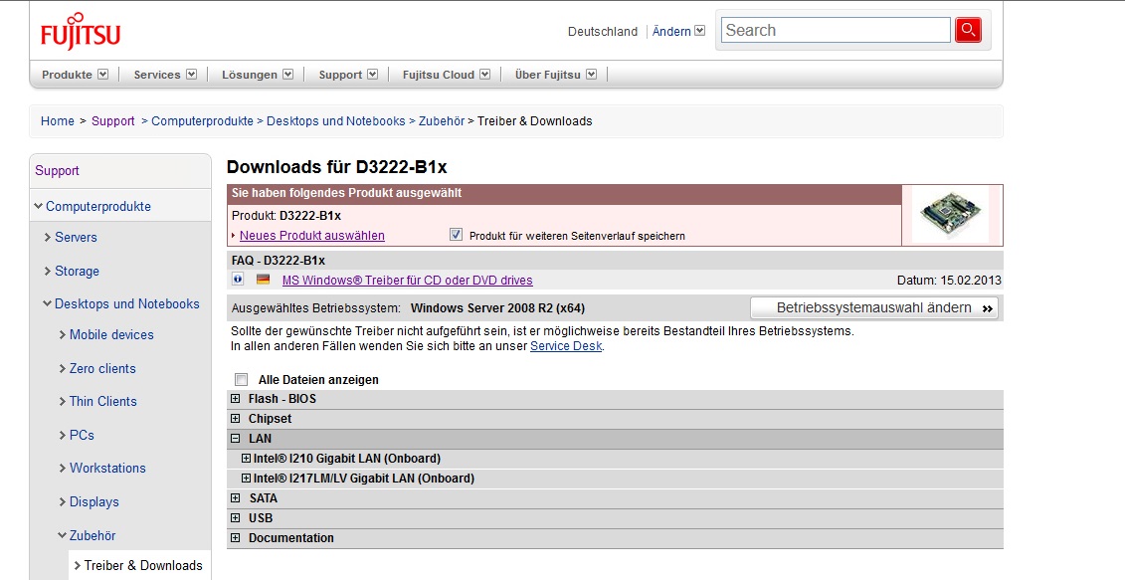Open Thin Clients in sidebar
The image size is (1125, 580).
102,402
